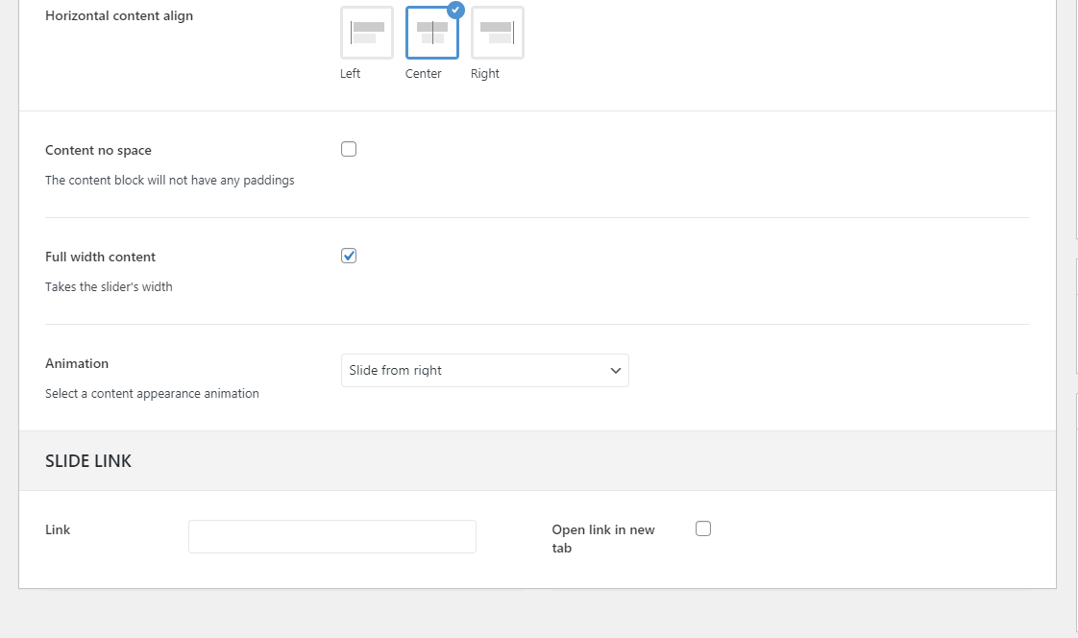
Task: Uncheck the Full width content checkbox
Action: (349, 256)
